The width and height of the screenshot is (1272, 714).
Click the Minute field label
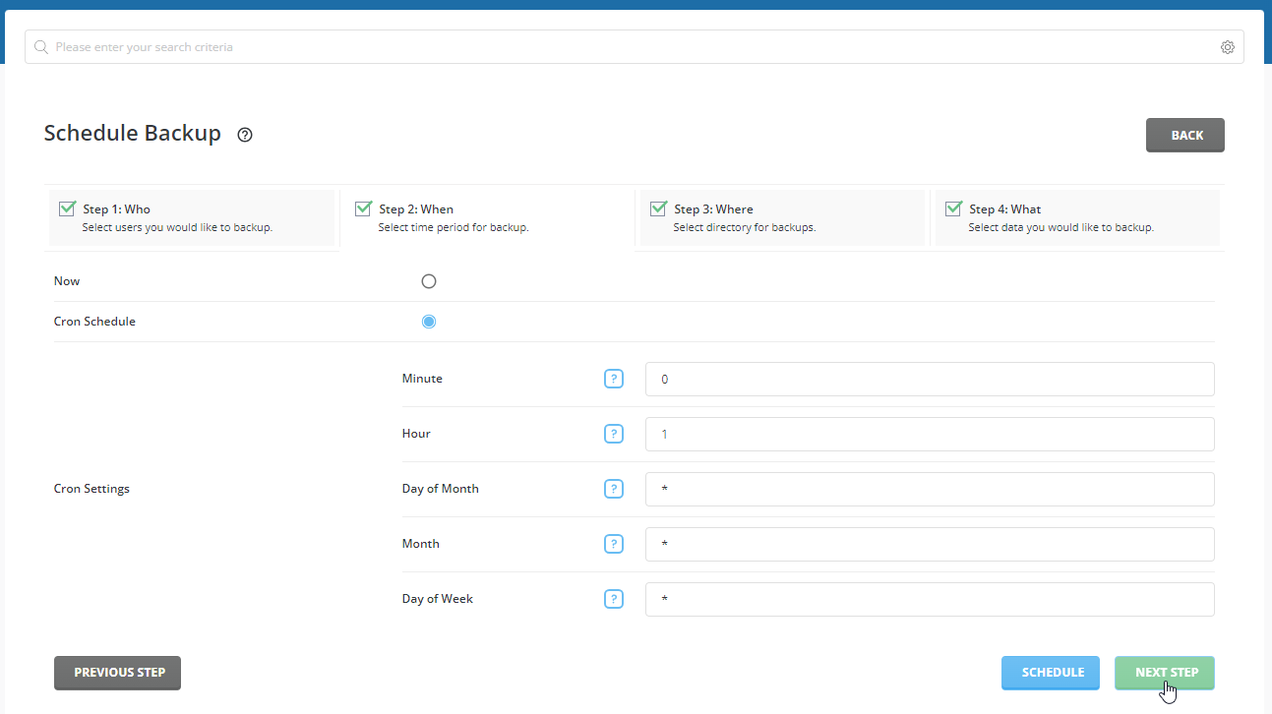(422, 379)
